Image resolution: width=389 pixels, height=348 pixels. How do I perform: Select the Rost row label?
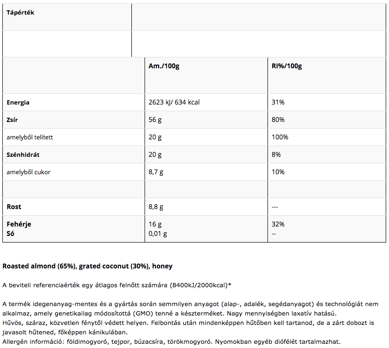(x=14, y=207)
